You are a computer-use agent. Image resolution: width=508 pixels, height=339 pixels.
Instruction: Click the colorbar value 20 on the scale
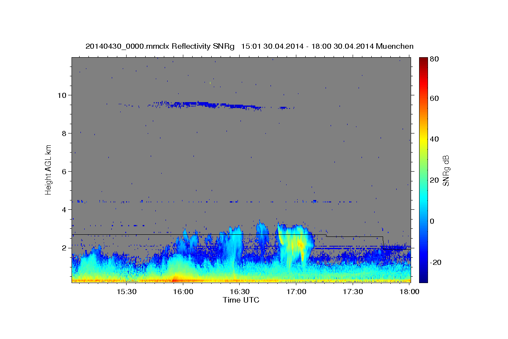point(434,180)
